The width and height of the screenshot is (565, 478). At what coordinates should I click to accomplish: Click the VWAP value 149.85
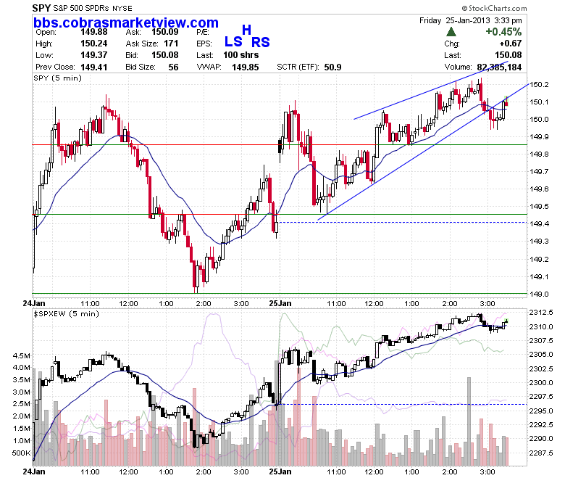(245, 67)
